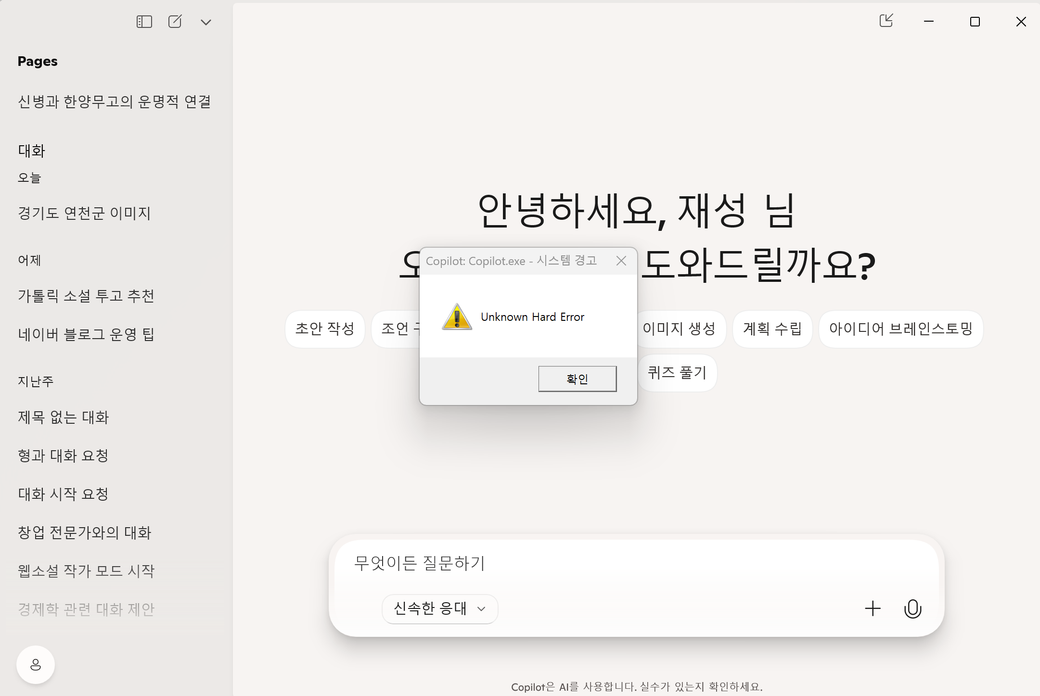Expand the chevron menu next to compose icon
The width and height of the screenshot is (1040, 696).
(206, 22)
